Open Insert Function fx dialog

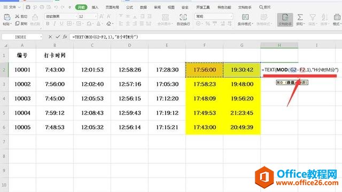tap(65, 37)
